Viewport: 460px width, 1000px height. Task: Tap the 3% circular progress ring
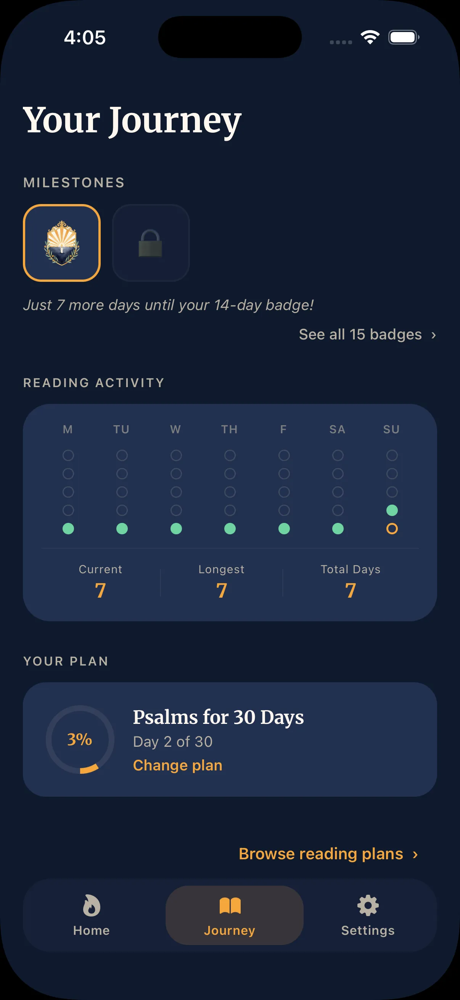(80, 740)
